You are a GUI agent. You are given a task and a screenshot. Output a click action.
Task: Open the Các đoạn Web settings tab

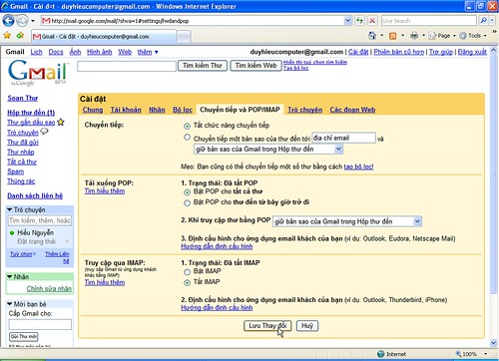coord(352,110)
